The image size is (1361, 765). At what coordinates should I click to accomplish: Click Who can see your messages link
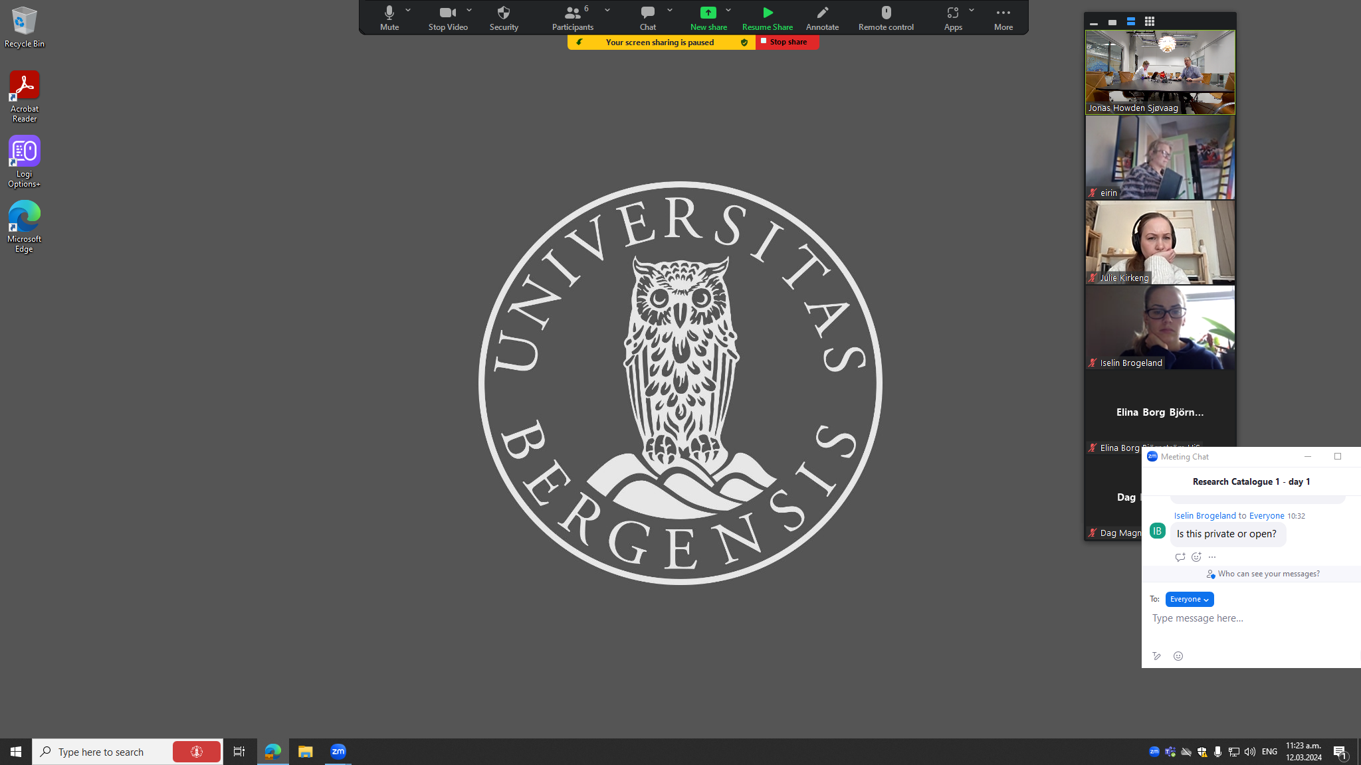tap(1268, 574)
